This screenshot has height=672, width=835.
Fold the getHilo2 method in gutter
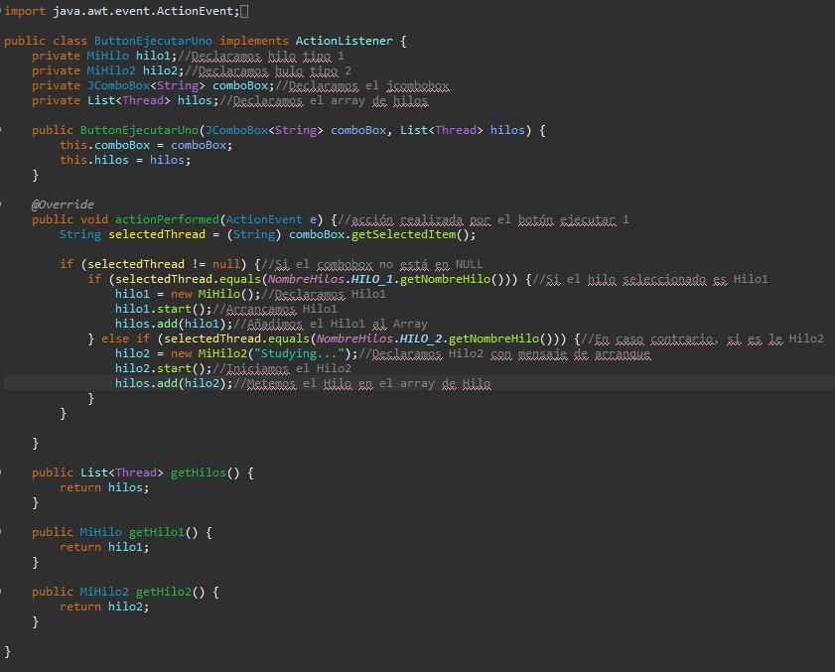[2, 592]
